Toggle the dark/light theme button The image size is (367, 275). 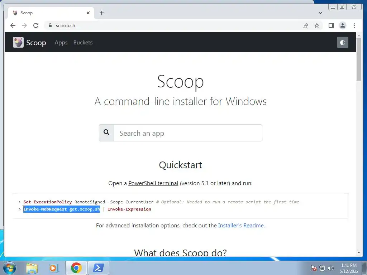click(x=342, y=43)
